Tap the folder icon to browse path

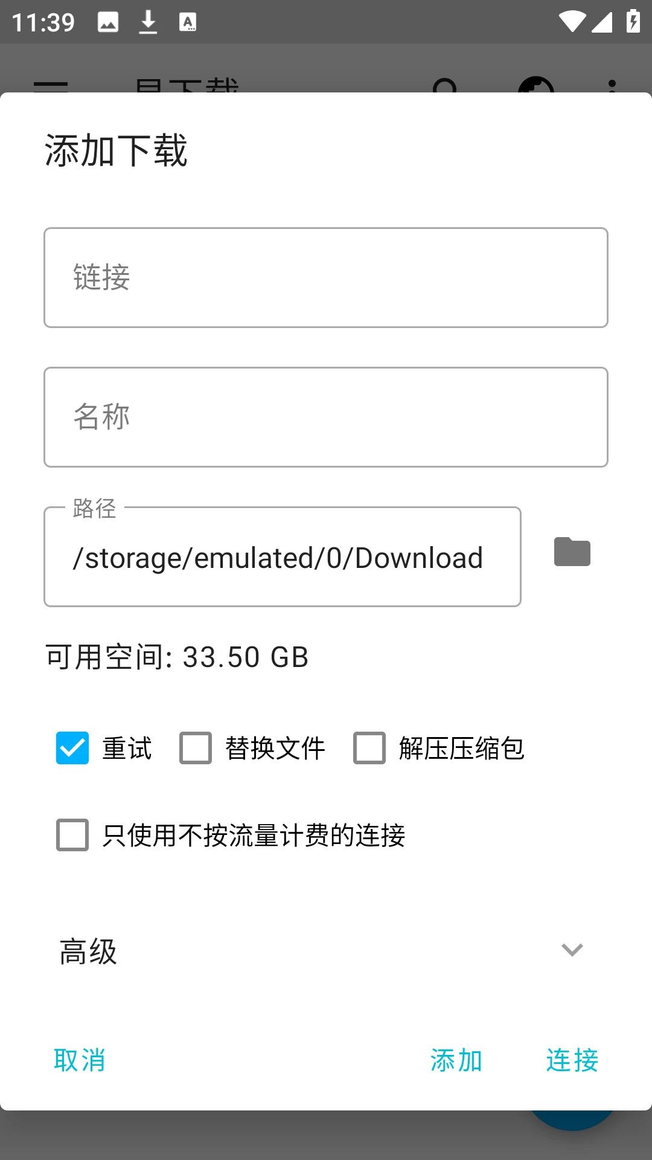(x=572, y=552)
